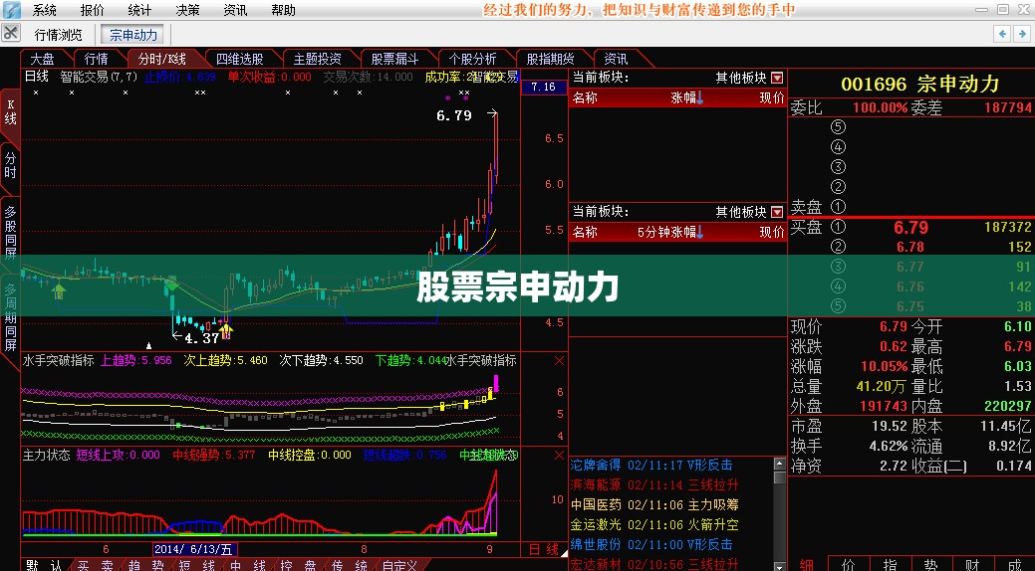This screenshot has height=571, width=1035.
Task: Click the 涨幅 sort arrow icon
Action: click(x=699, y=98)
